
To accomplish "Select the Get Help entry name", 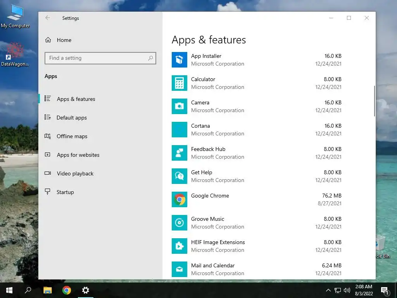I will (202, 173).
